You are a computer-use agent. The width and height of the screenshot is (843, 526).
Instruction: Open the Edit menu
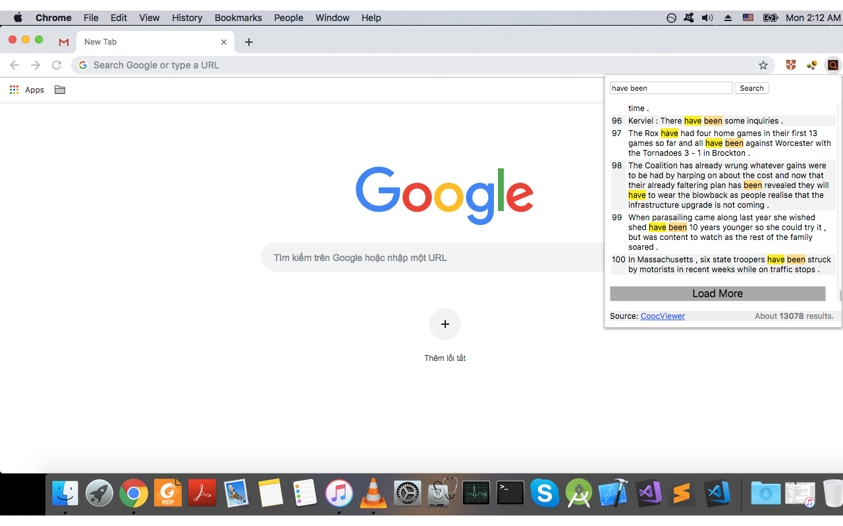click(x=119, y=18)
